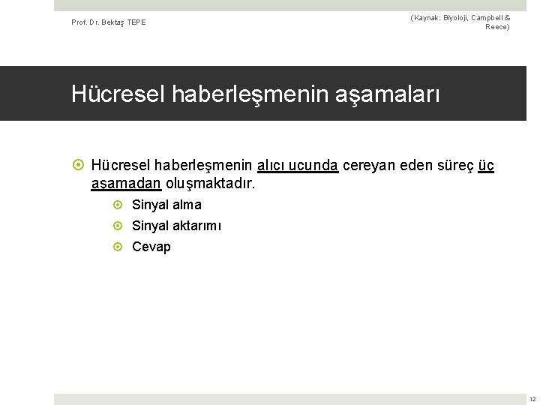Screen dimensions: 540x405
Task: Click the words 'cereyan eden süreç'
Action: tap(408, 165)
